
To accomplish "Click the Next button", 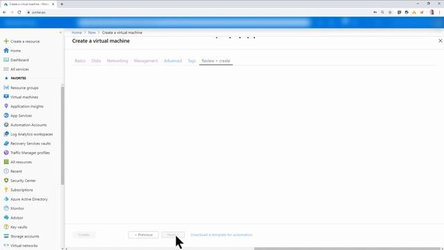I will tap(173, 235).
